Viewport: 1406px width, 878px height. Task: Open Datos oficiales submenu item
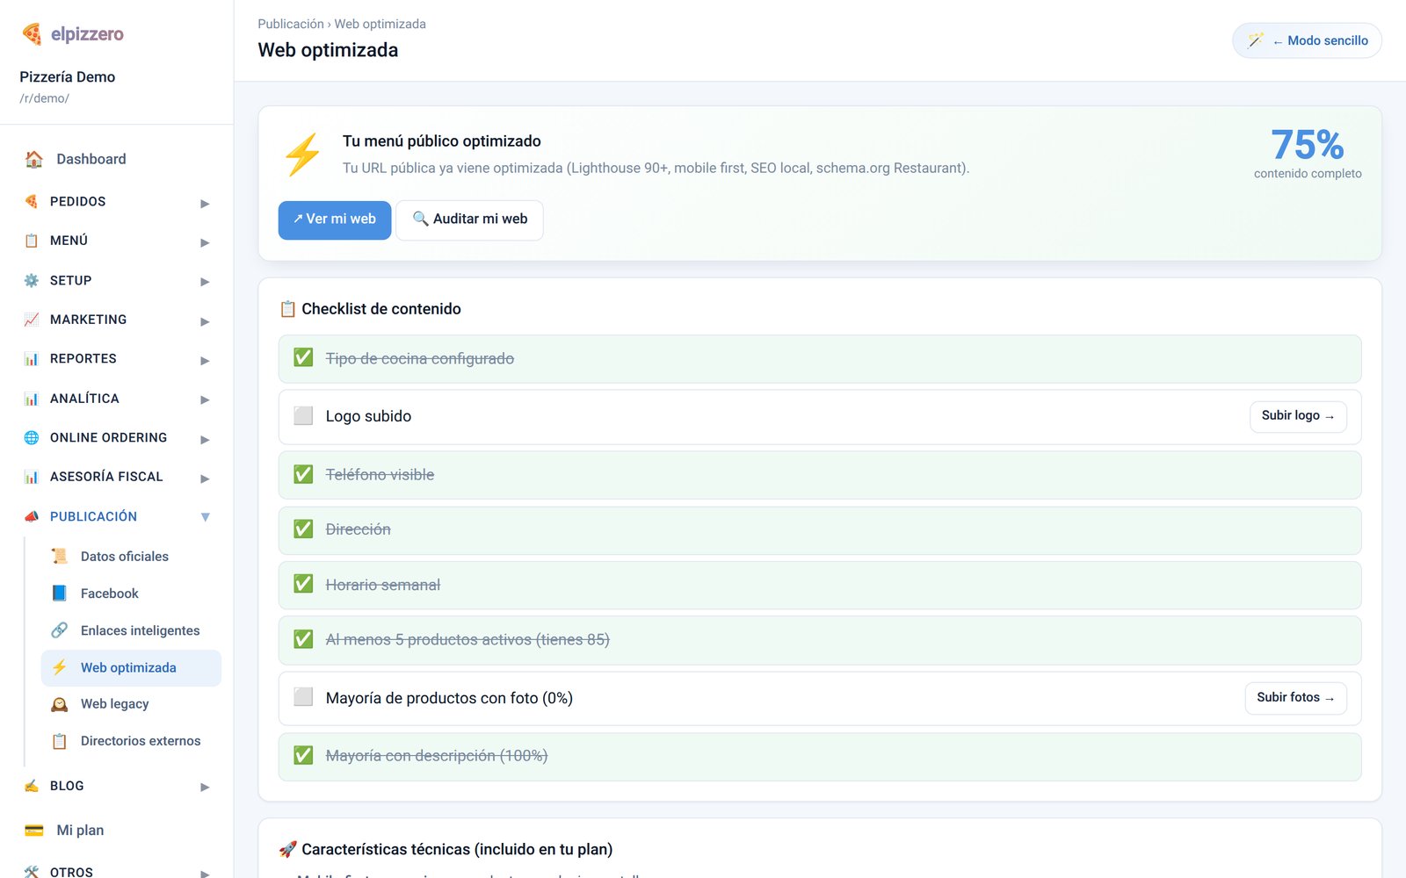click(x=131, y=557)
